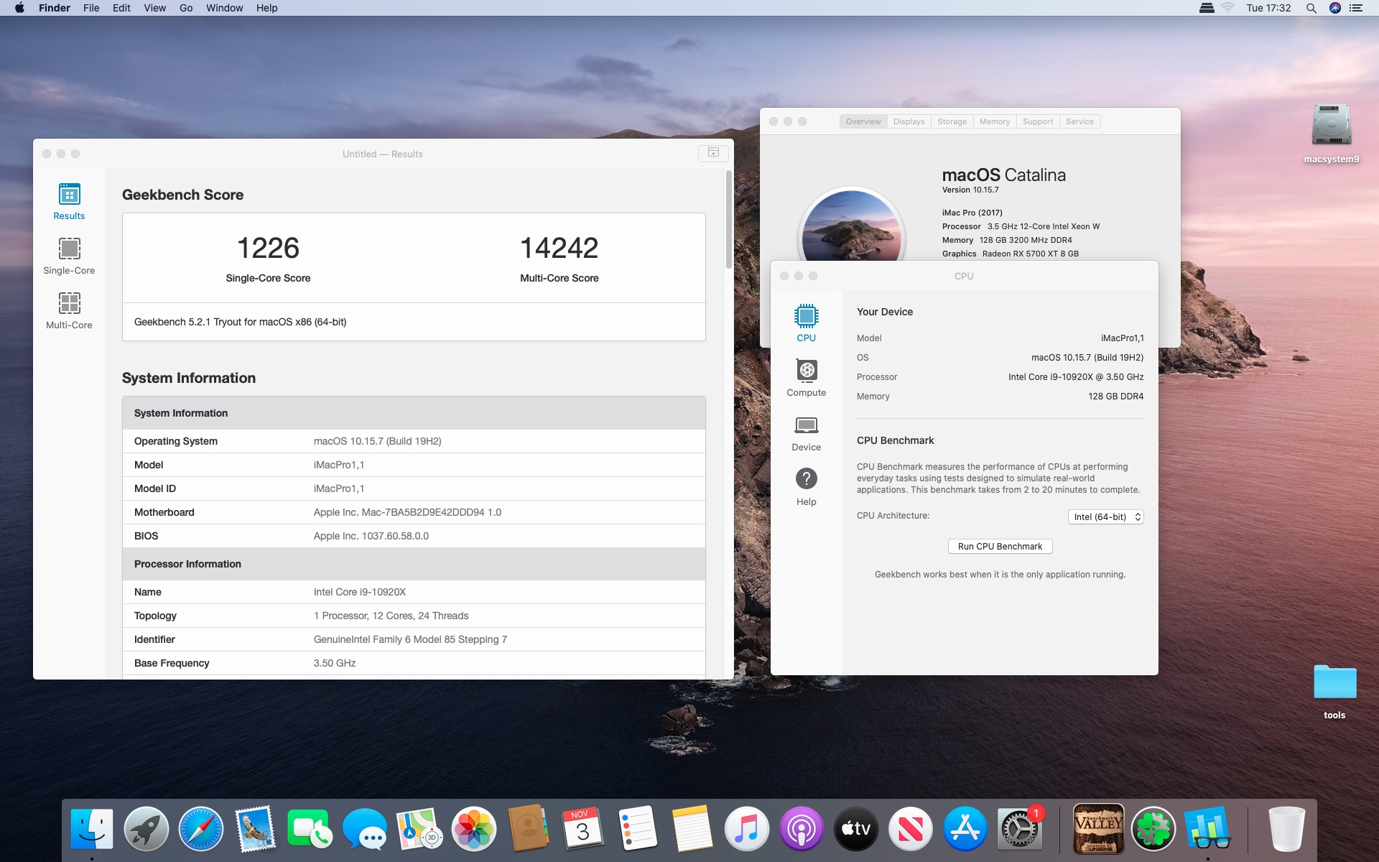
Task: Open the View menu
Action: [154, 8]
